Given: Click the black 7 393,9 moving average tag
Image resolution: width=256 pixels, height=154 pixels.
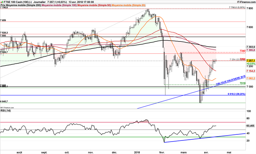Looking at the screenshot, I should pyautogui.click(x=251, y=47).
